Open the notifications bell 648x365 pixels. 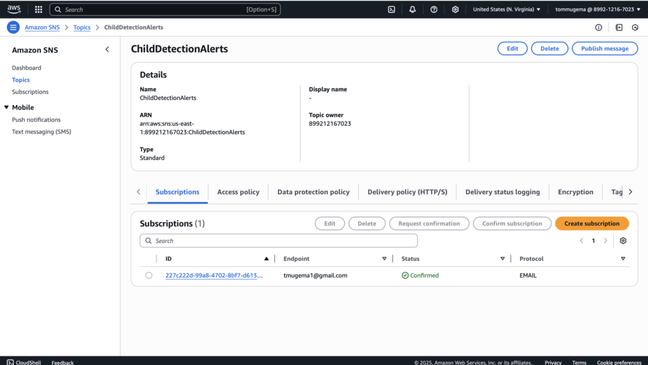click(x=413, y=9)
